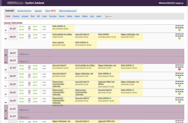Click green checkmark status for 23.07
This screenshot has height=123, width=188.
click(x=179, y=102)
